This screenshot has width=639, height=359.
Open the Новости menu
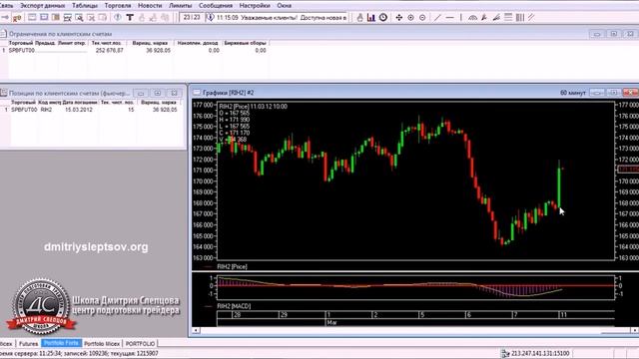pos(150,6)
